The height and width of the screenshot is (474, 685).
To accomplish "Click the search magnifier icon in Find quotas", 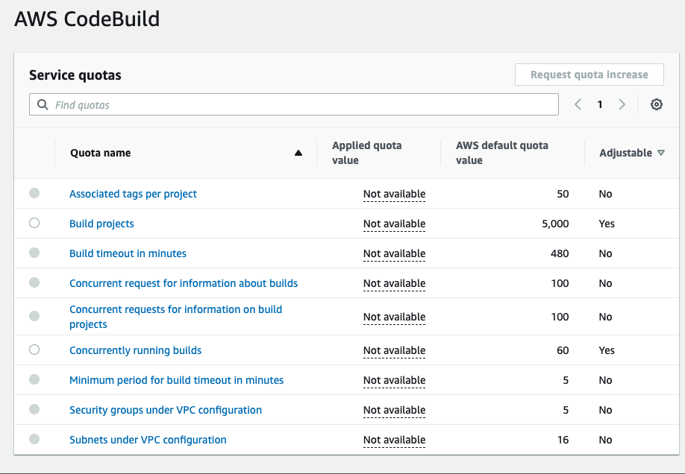I will [43, 104].
